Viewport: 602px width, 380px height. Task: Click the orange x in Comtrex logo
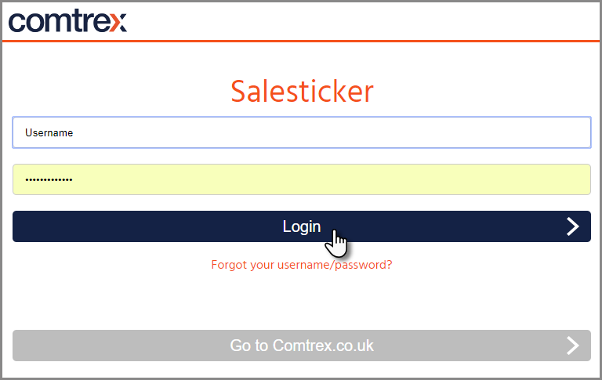pyautogui.click(x=118, y=23)
